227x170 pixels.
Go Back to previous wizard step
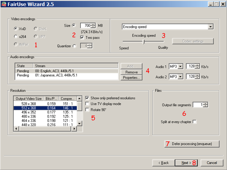(x=163, y=163)
